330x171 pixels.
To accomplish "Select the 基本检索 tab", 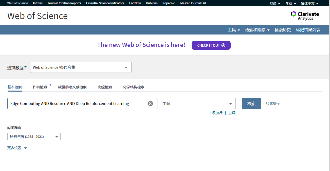I will [14, 87].
